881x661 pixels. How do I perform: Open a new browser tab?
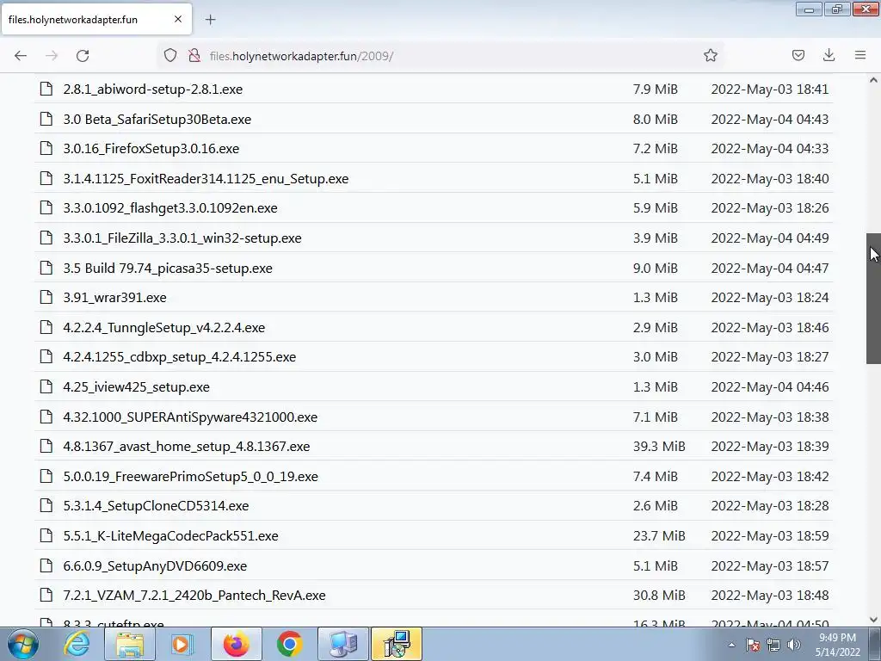coord(210,20)
